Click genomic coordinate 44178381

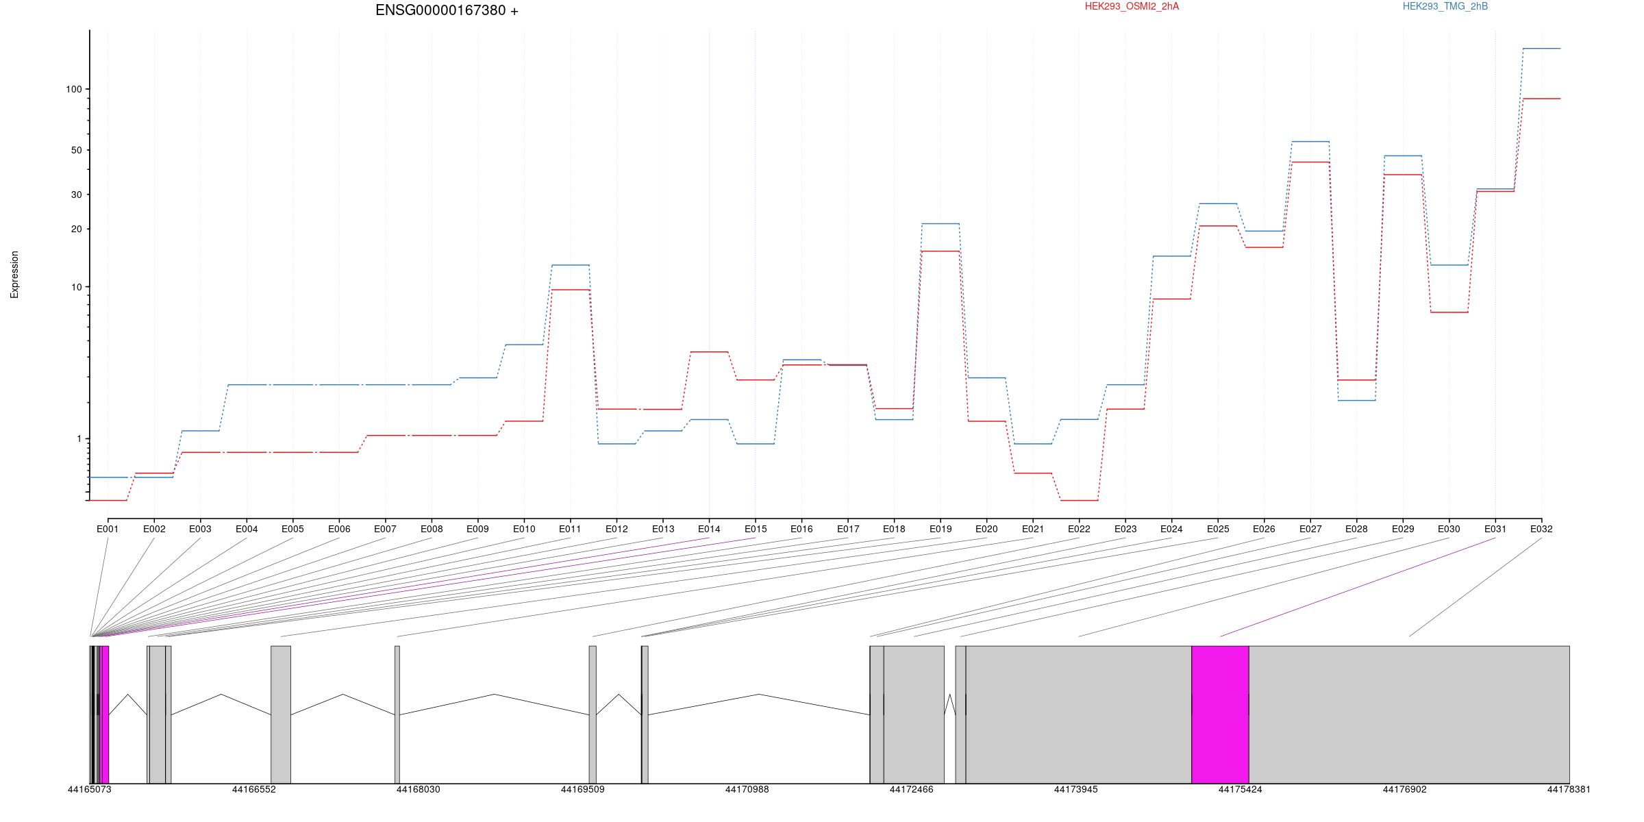1569,789
